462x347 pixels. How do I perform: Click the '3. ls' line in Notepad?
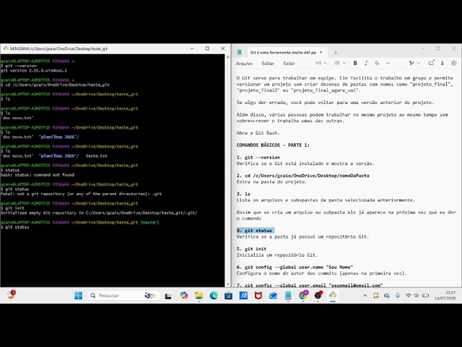[243, 194]
